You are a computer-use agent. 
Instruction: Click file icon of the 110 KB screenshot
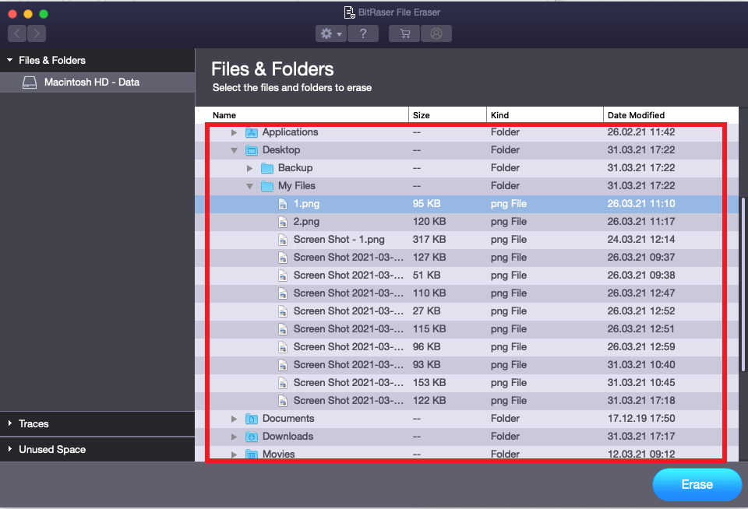pos(283,293)
